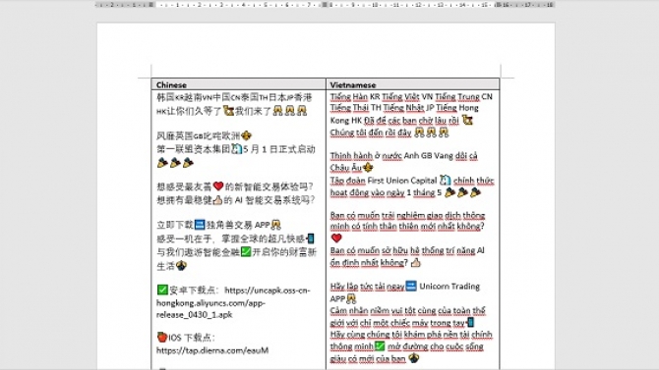Click line 'Cảm nhận niềm vui tột cùng của toàn thế'

407,311
